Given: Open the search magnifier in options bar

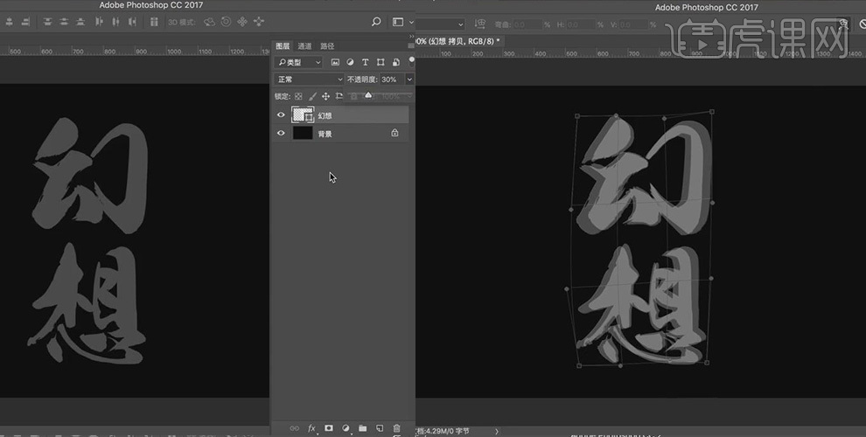Looking at the screenshot, I should (376, 22).
